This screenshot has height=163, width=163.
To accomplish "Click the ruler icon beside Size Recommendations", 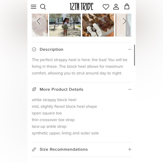I will point(34,150).
